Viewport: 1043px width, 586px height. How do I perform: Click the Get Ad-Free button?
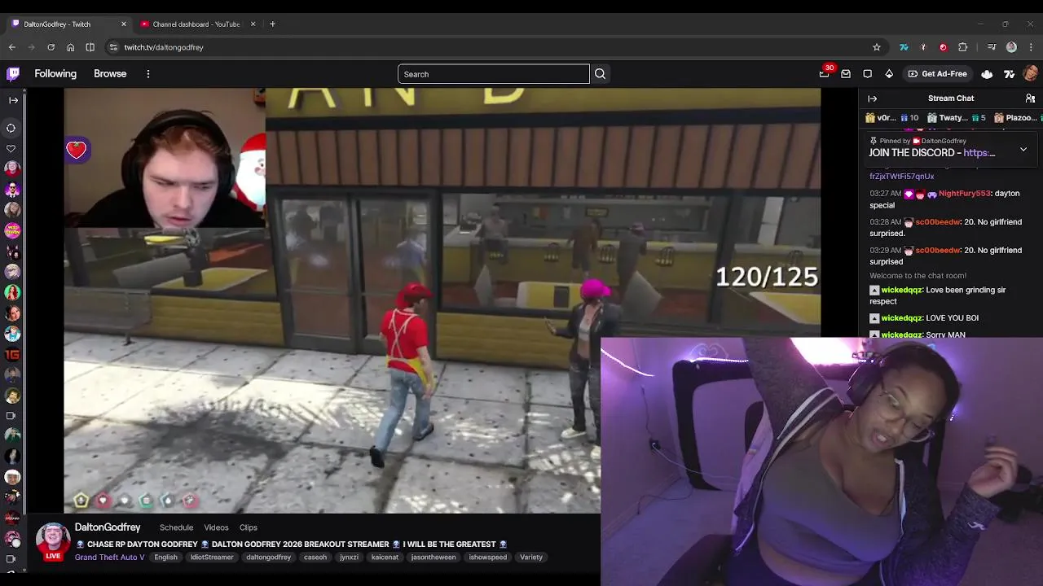pos(937,74)
